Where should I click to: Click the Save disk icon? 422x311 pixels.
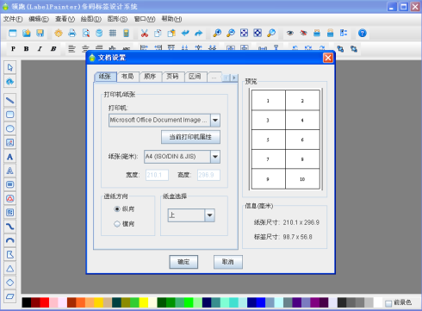[40, 33]
